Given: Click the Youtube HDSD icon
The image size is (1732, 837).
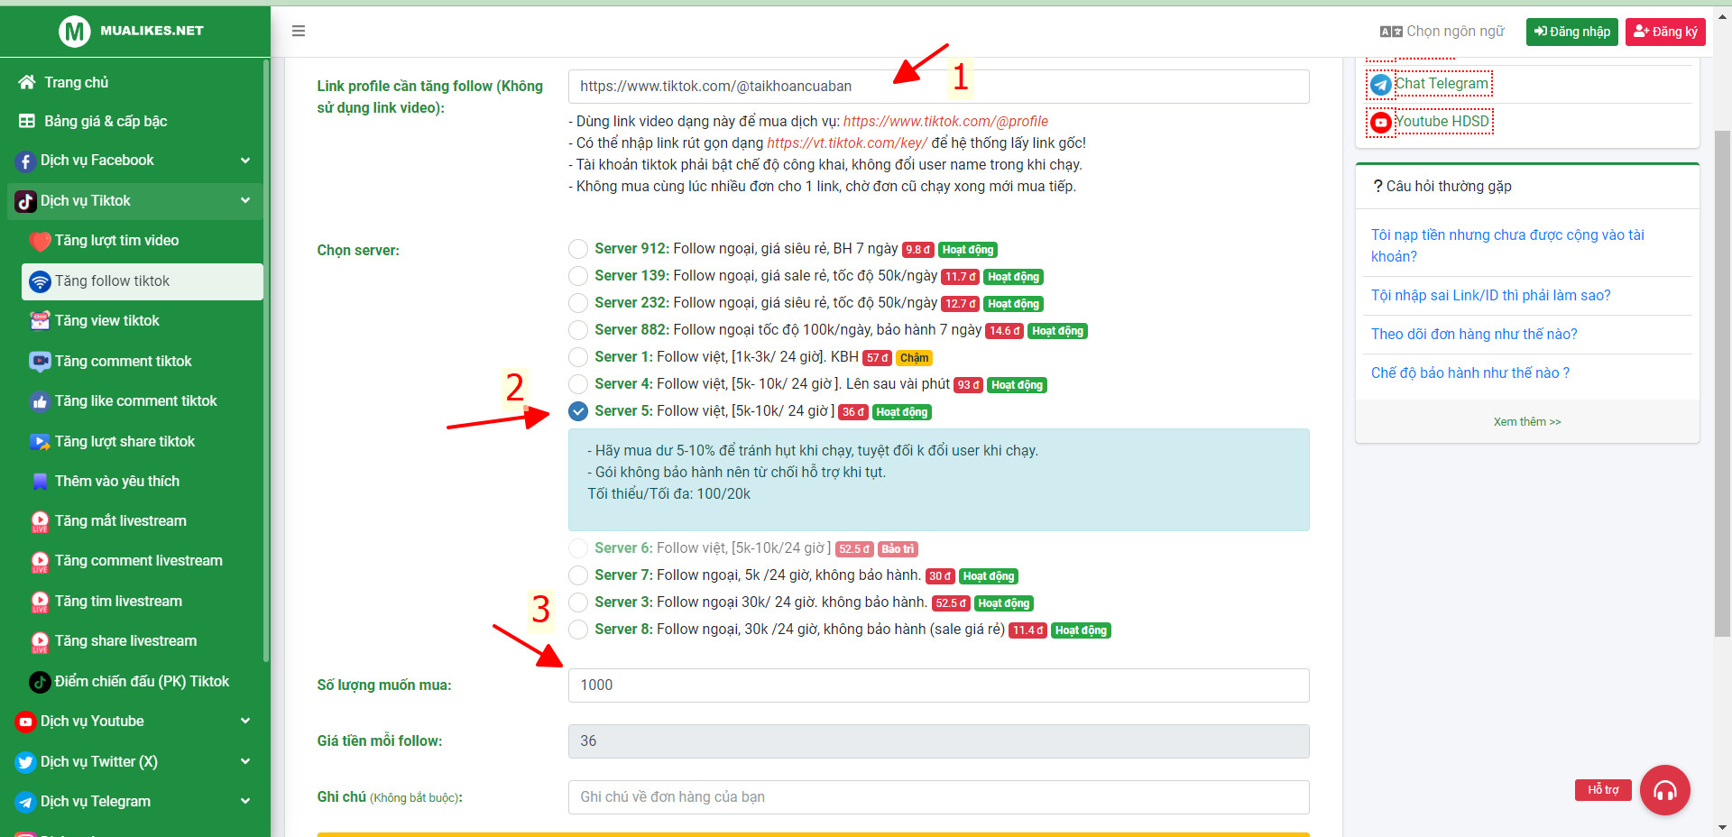Looking at the screenshot, I should tap(1380, 122).
